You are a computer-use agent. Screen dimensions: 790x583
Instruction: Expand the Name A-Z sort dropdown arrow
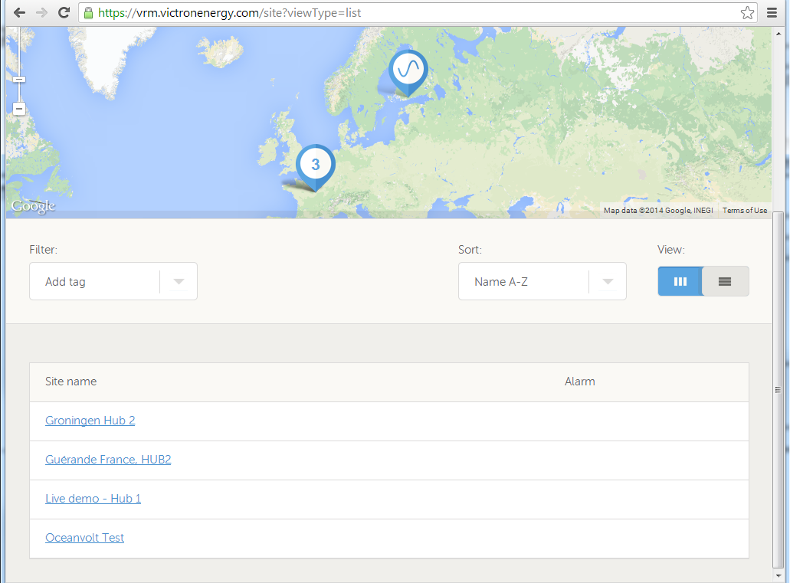click(x=608, y=281)
